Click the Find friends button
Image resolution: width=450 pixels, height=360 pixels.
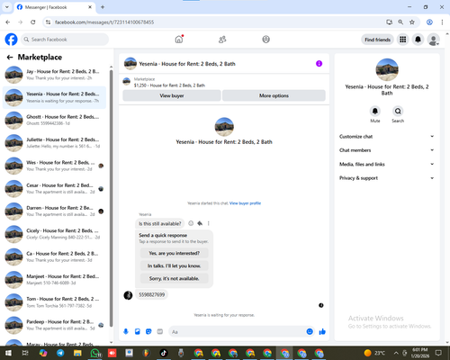[377, 40]
